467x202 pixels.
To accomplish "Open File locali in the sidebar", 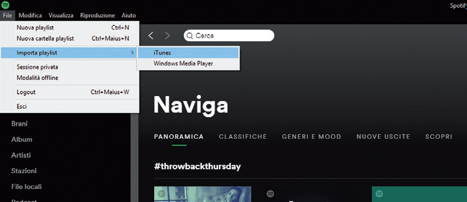I will 26,187.
